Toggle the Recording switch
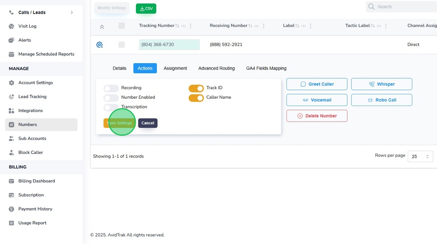The width and height of the screenshot is (437, 244). [x=111, y=88]
